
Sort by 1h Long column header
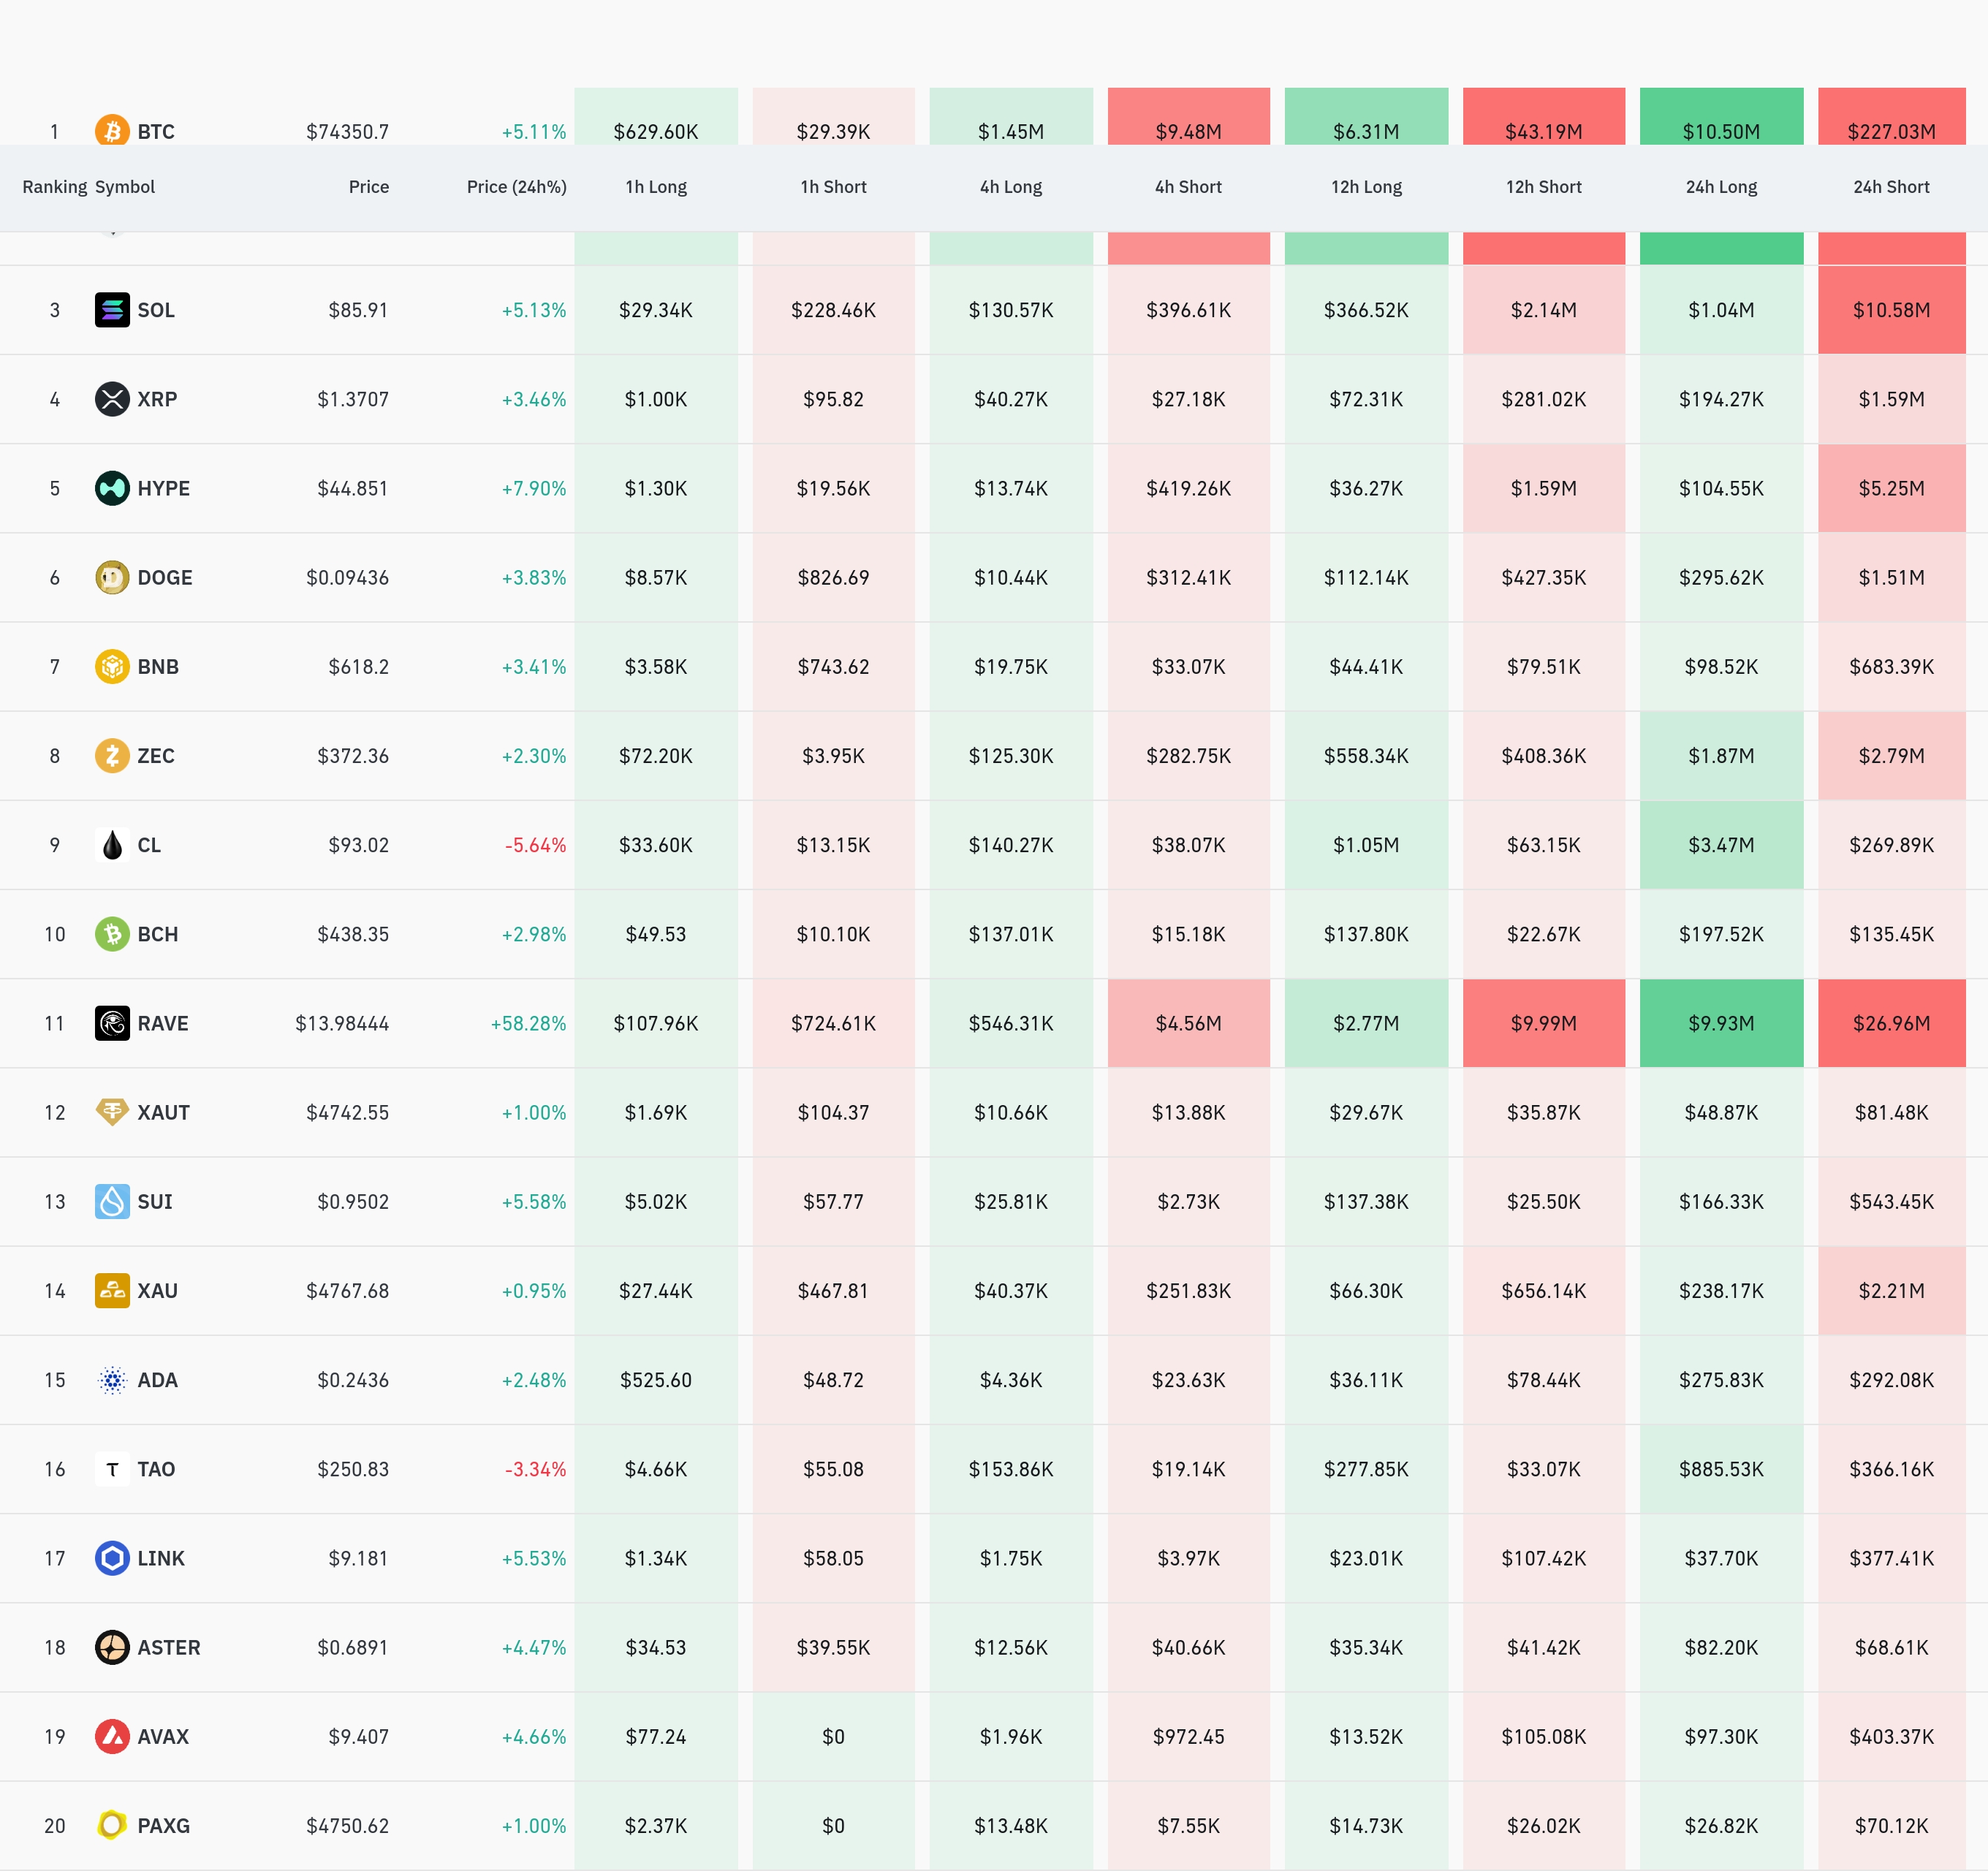(x=656, y=187)
